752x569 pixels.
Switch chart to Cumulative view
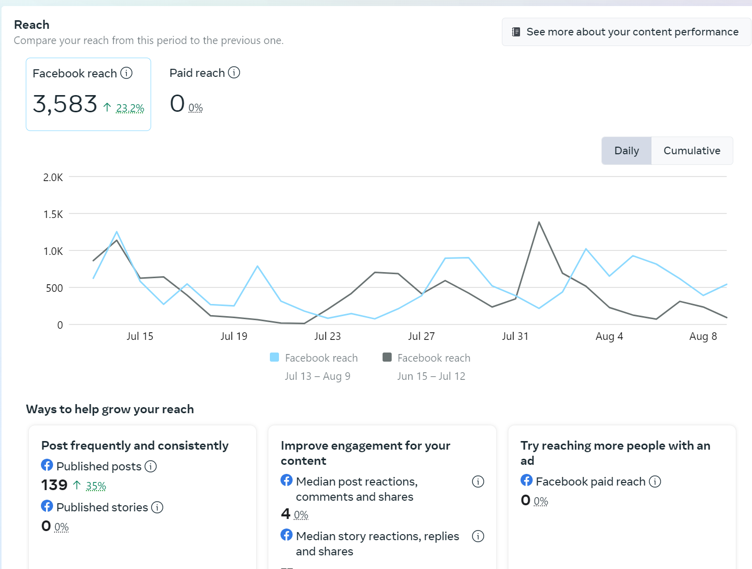tap(691, 151)
